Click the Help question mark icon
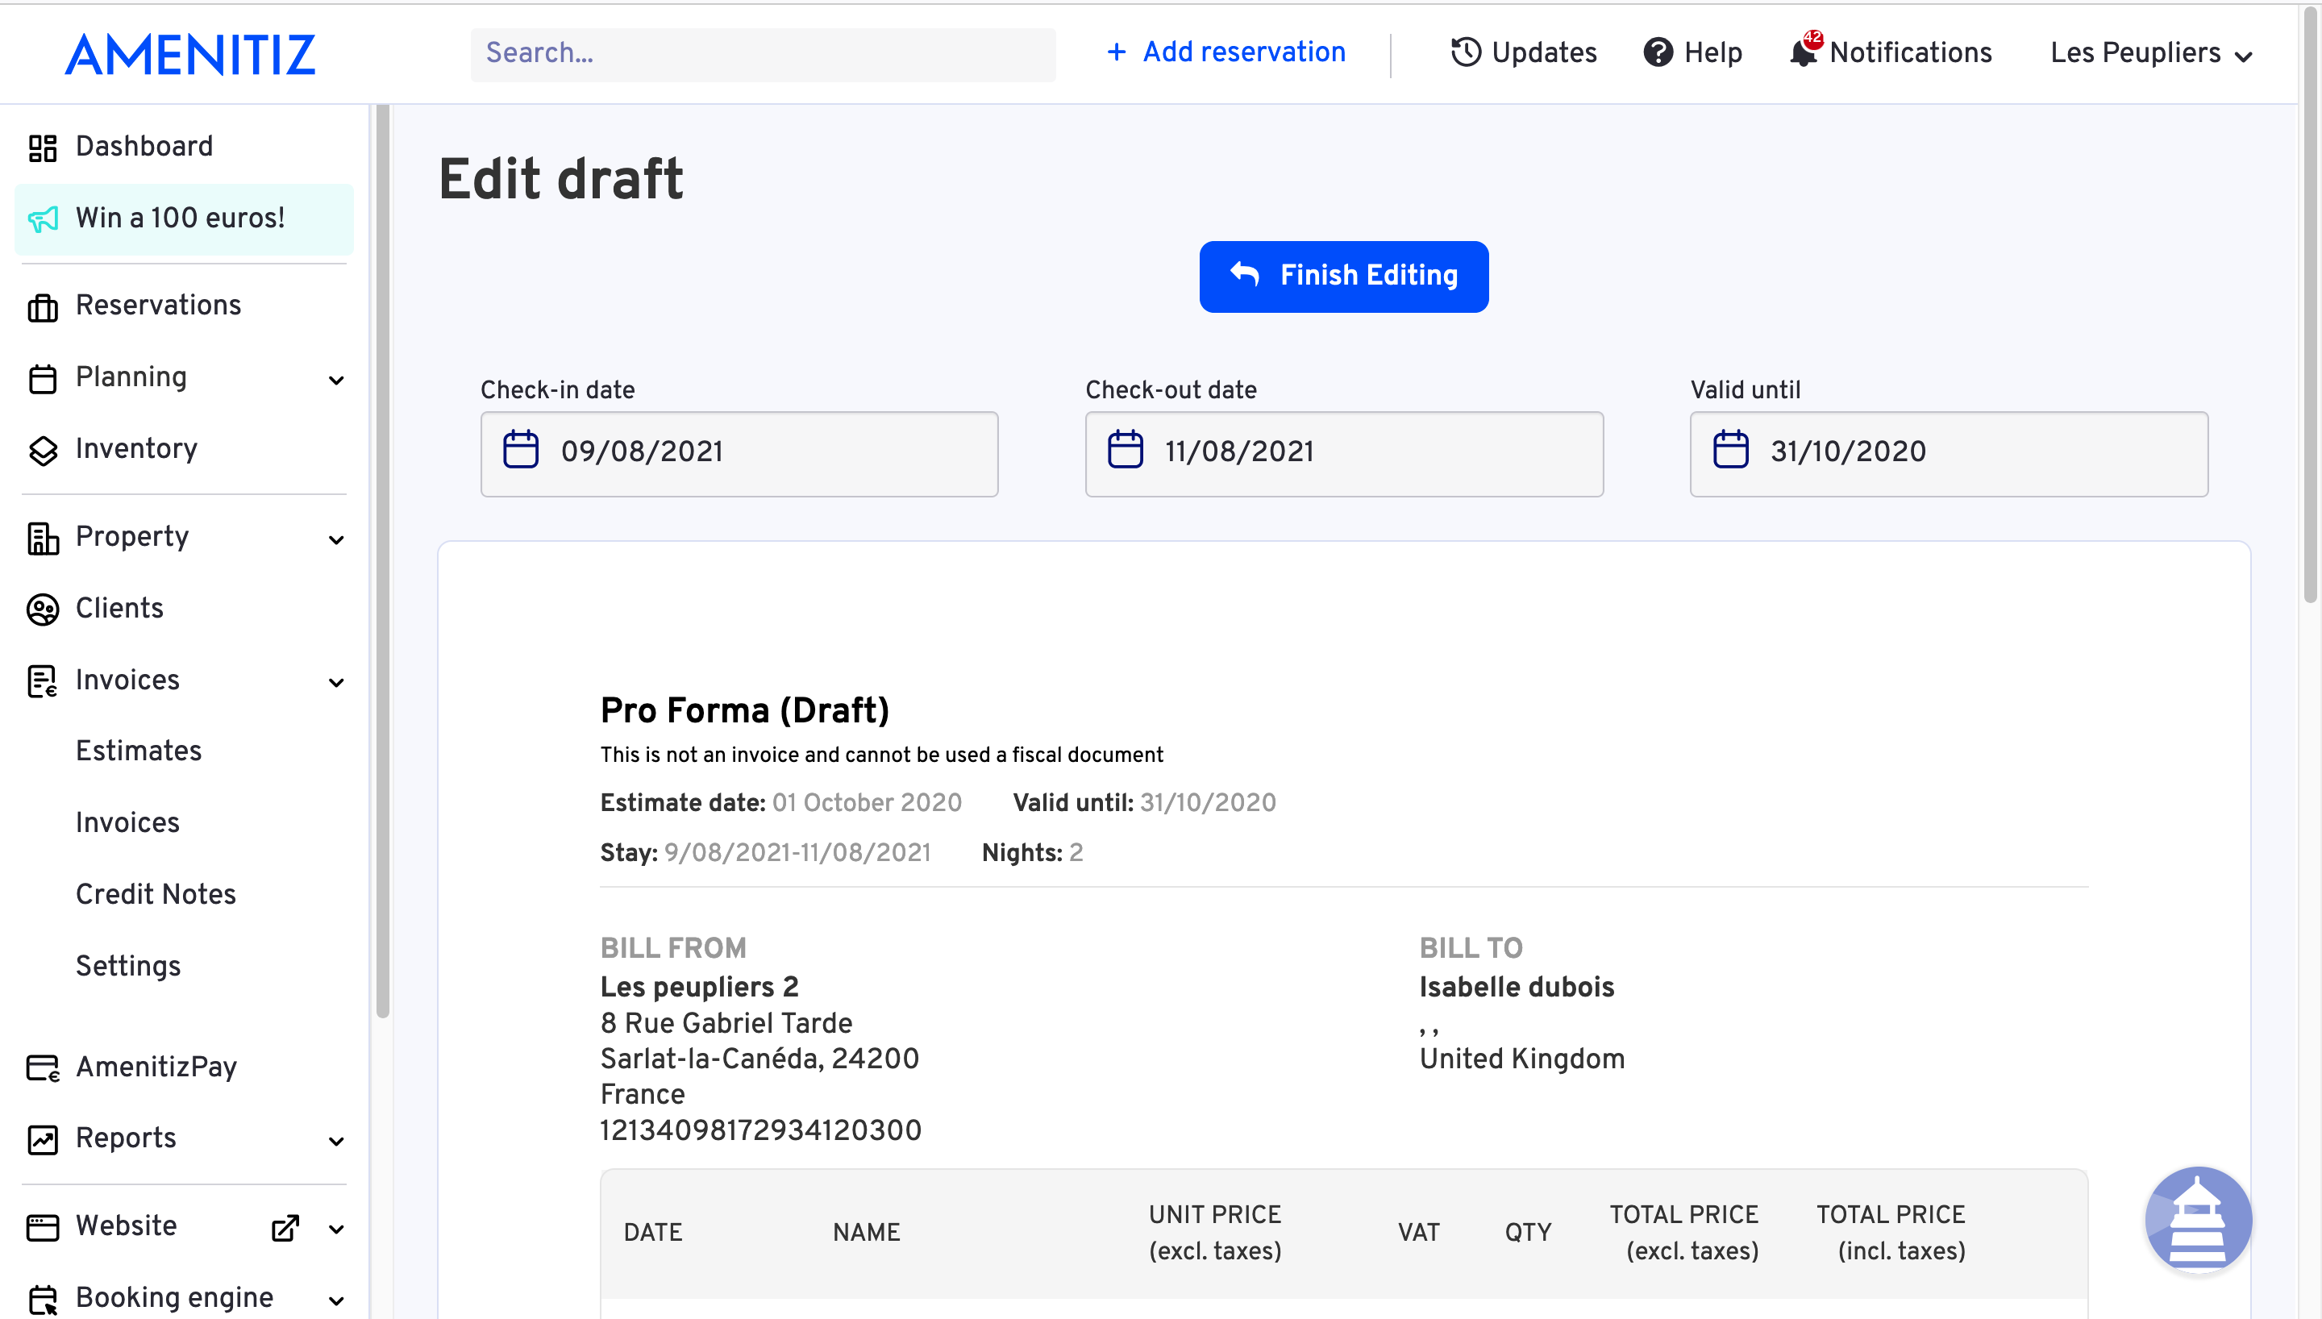This screenshot has width=2322, height=1319. [x=1658, y=52]
